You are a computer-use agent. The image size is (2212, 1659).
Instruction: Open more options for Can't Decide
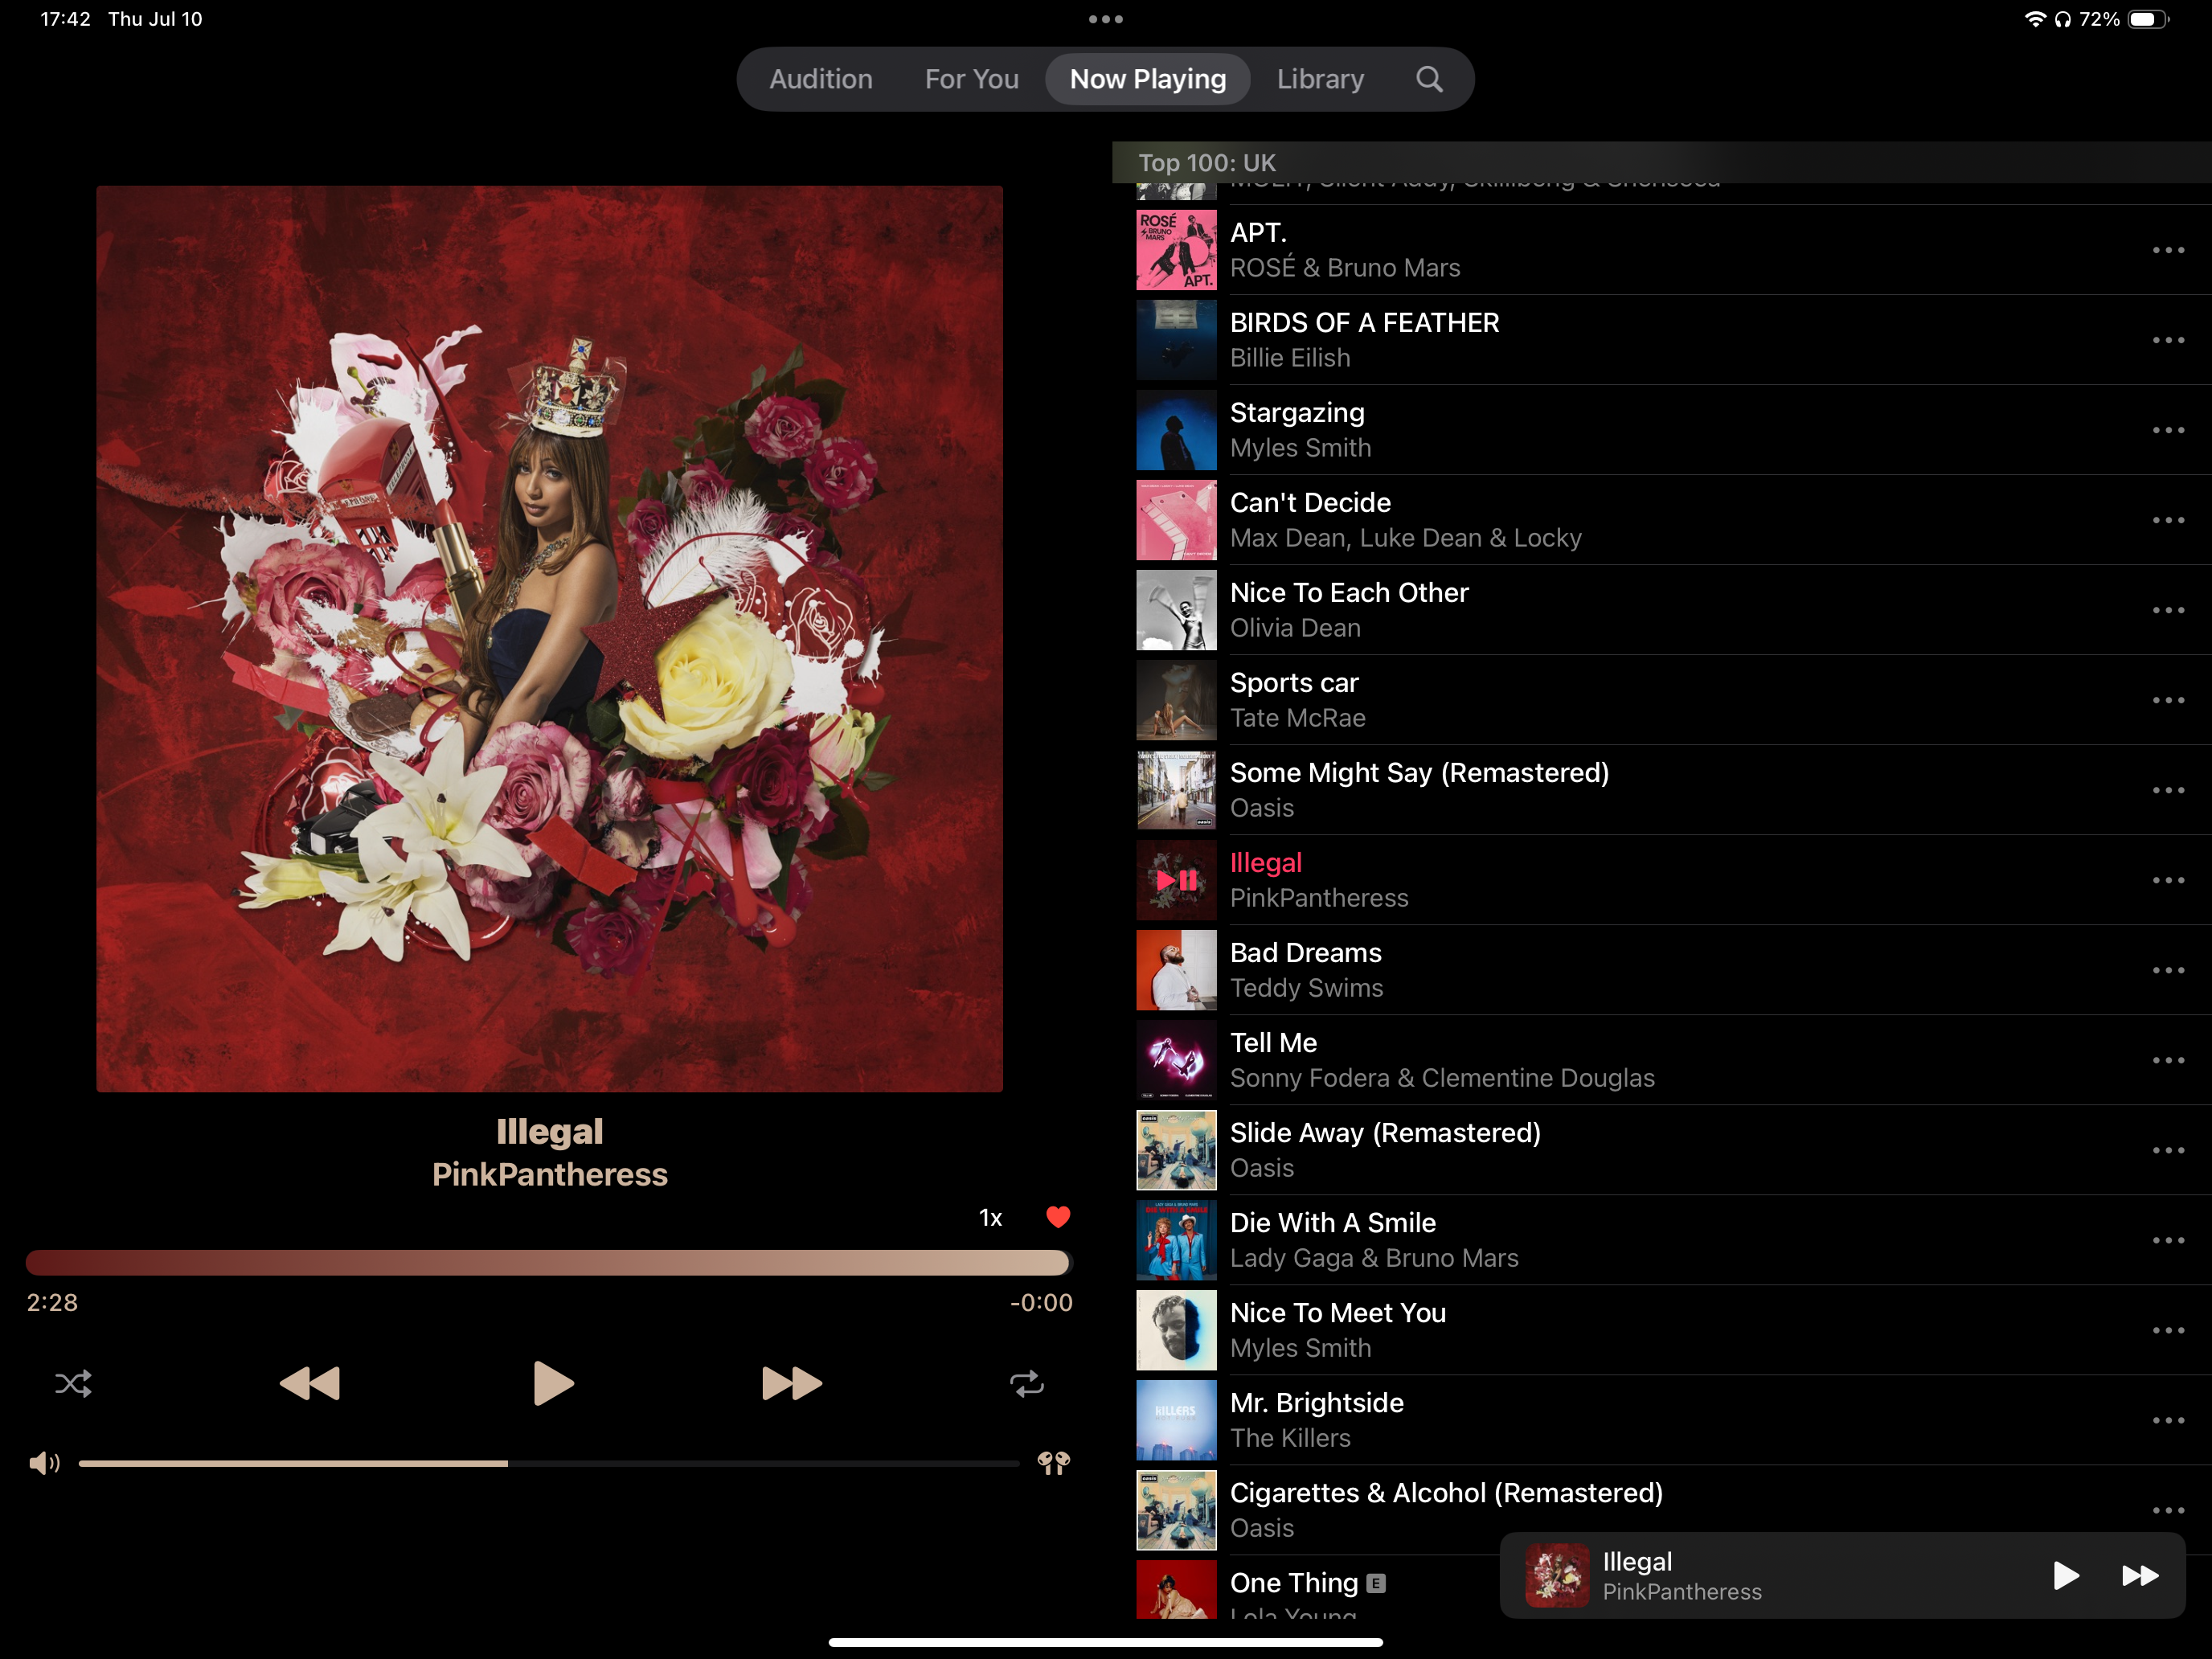[x=2168, y=520]
